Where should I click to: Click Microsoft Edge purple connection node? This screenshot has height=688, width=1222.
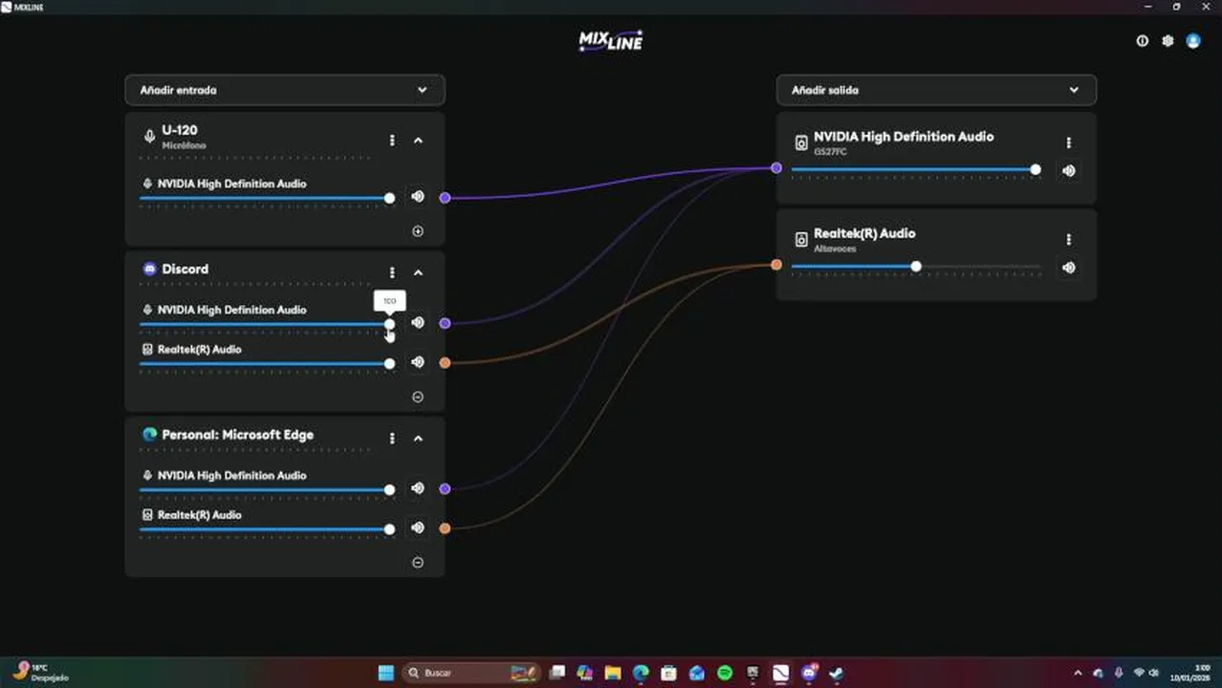[x=445, y=488]
